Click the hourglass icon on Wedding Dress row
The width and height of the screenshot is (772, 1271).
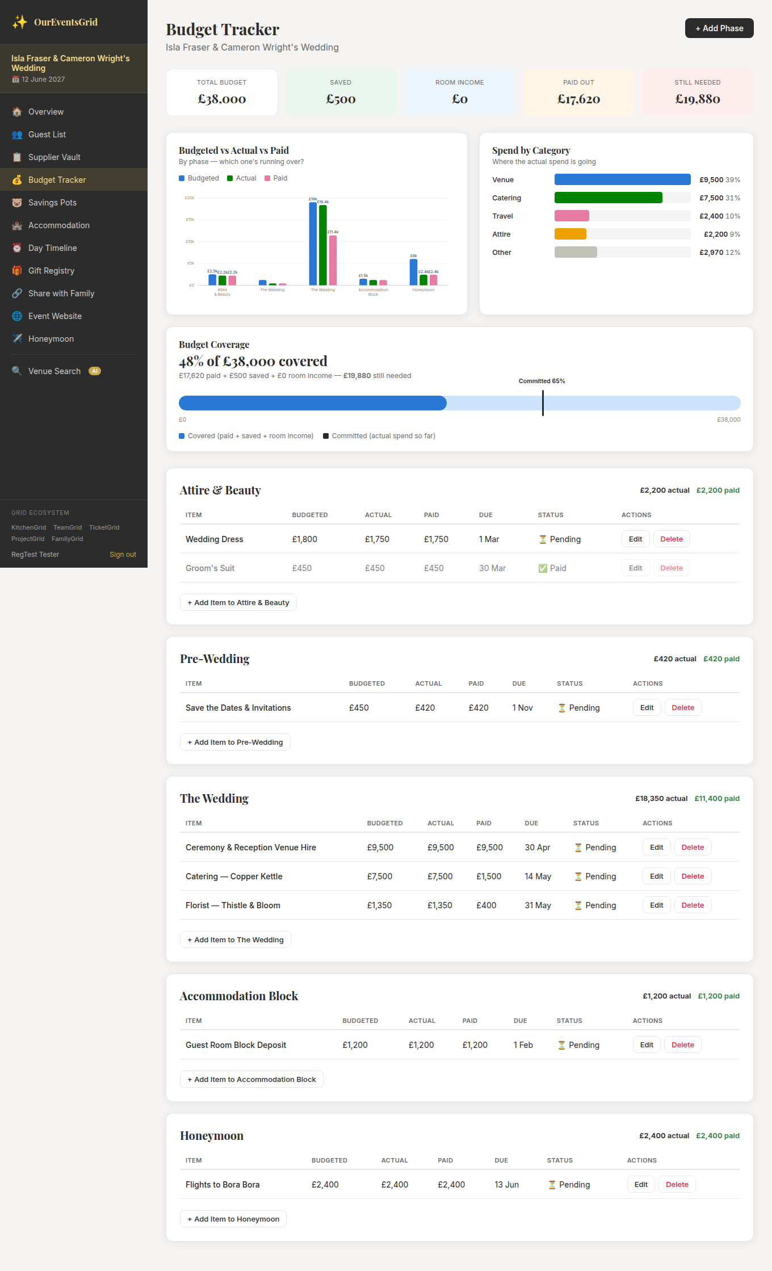coord(543,539)
